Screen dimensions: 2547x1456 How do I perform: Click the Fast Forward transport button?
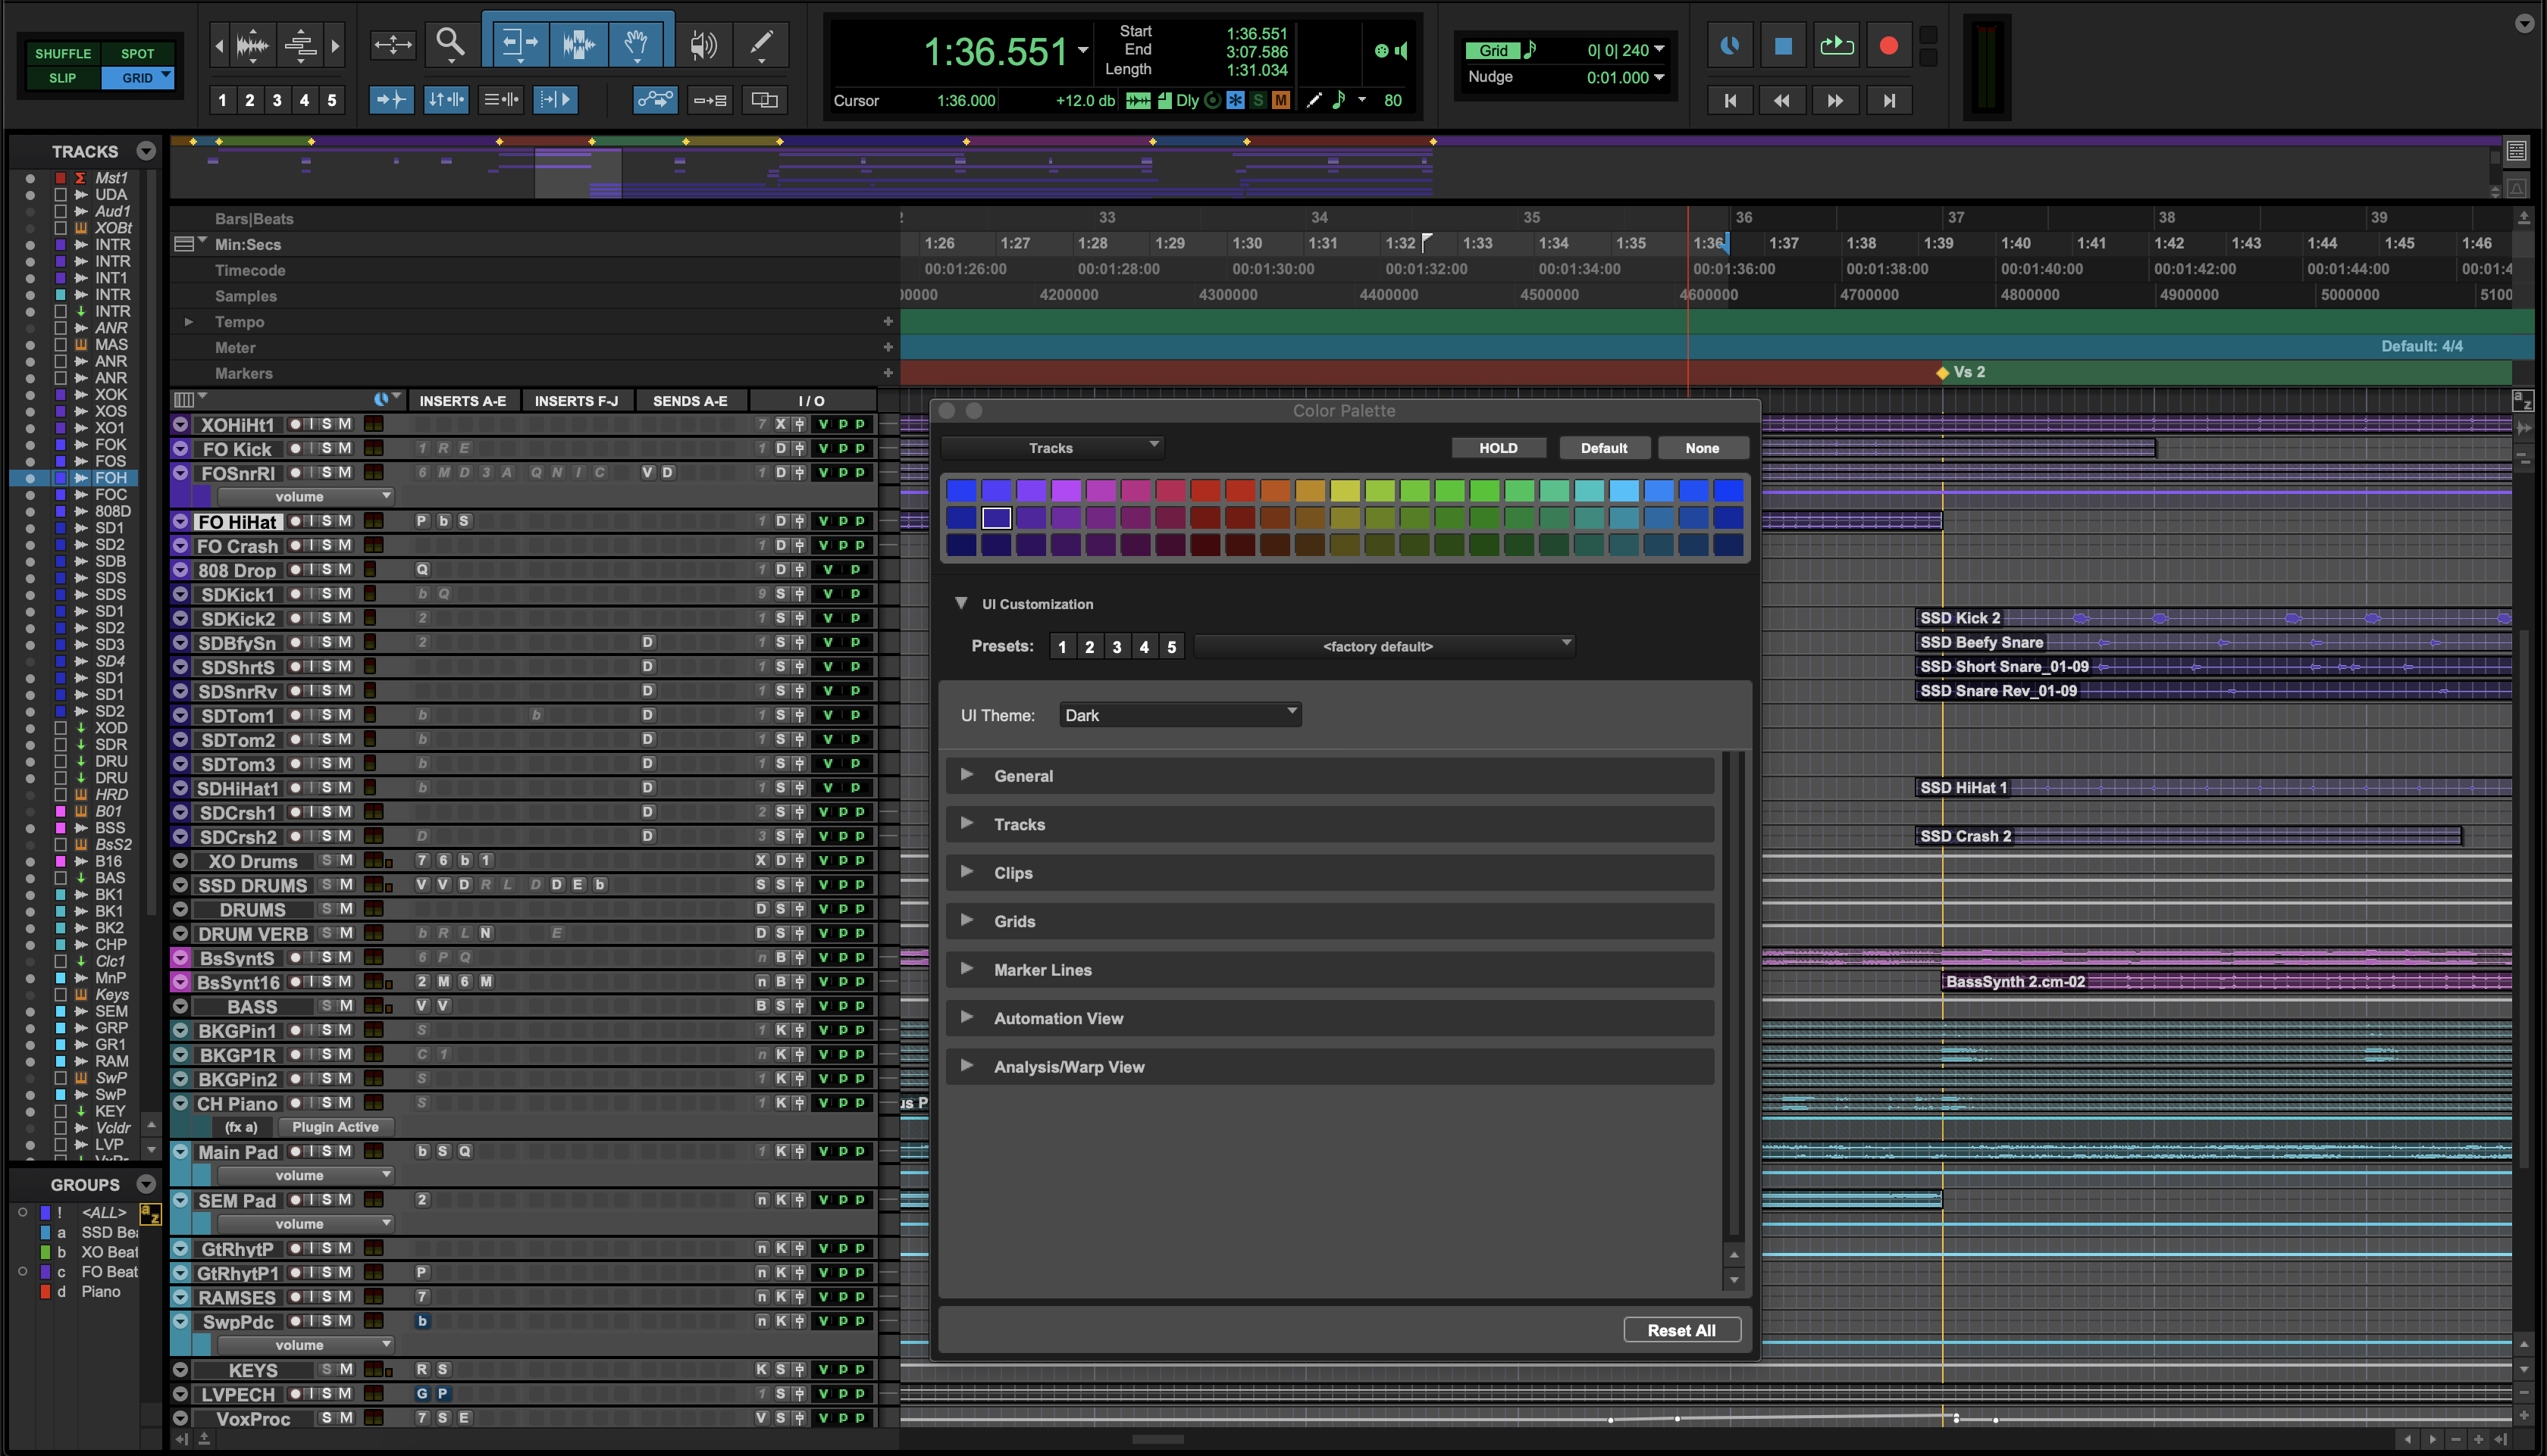coord(1834,100)
